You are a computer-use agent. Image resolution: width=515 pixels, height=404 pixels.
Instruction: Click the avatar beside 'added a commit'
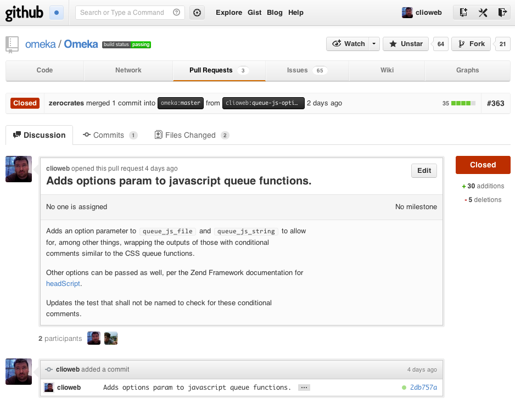19,372
